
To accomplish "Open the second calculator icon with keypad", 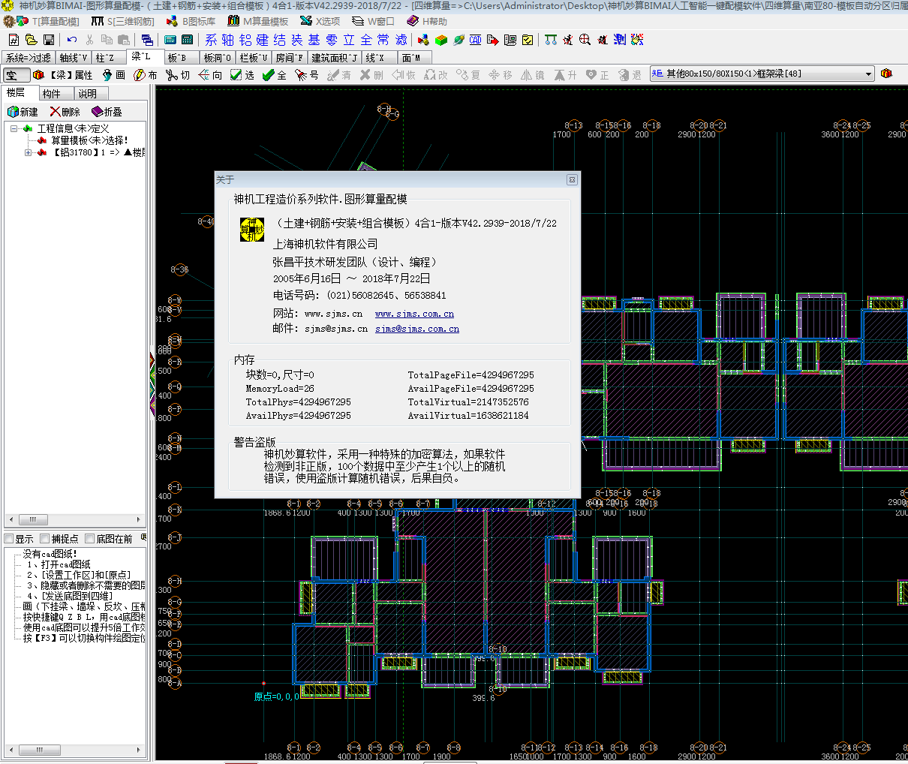I will click(188, 40).
